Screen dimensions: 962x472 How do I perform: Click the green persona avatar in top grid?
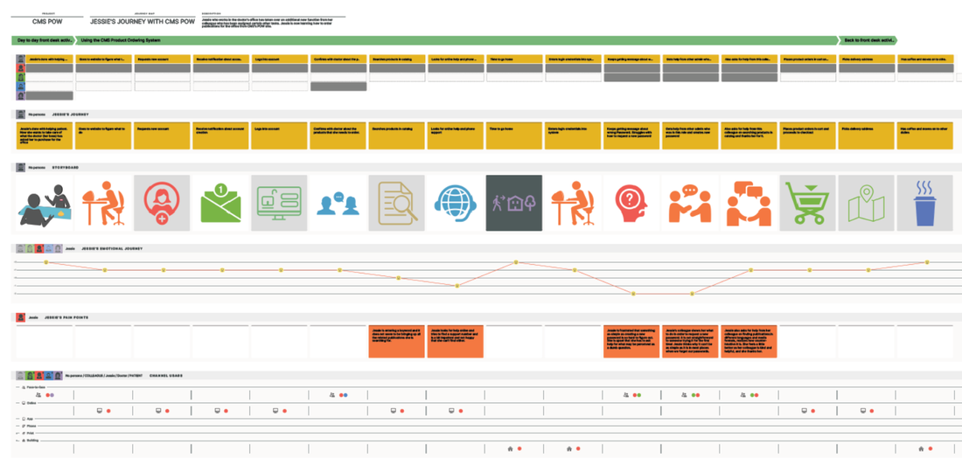(x=22, y=77)
